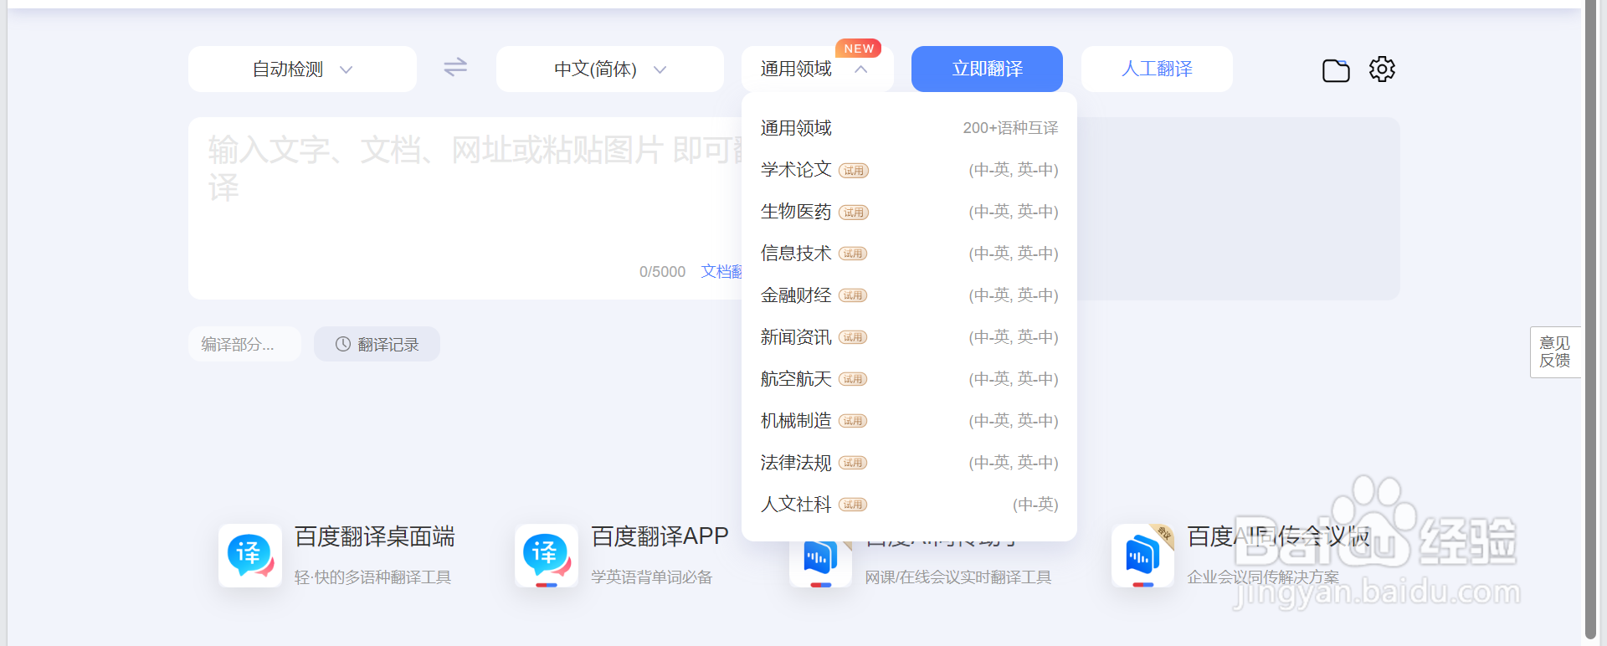Select 信息技术 domain option
The width and height of the screenshot is (1607, 646).
click(x=909, y=254)
